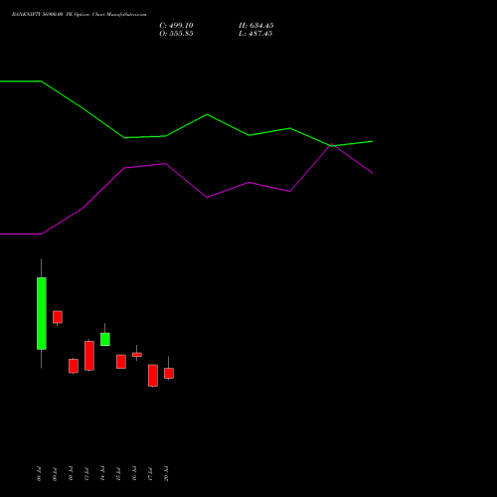The height and width of the screenshot is (497, 497).
Task: Click the close value C: 499.10
Action: (176, 26)
